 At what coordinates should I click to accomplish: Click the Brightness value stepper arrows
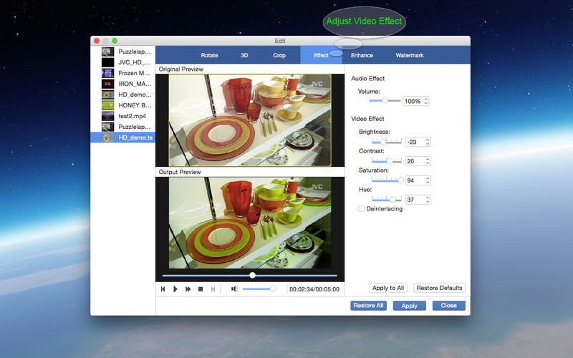pyautogui.click(x=428, y=142)
